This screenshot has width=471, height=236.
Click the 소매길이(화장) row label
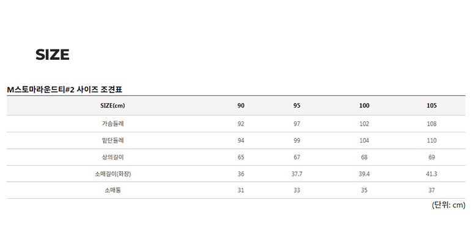tap(113, 174)
